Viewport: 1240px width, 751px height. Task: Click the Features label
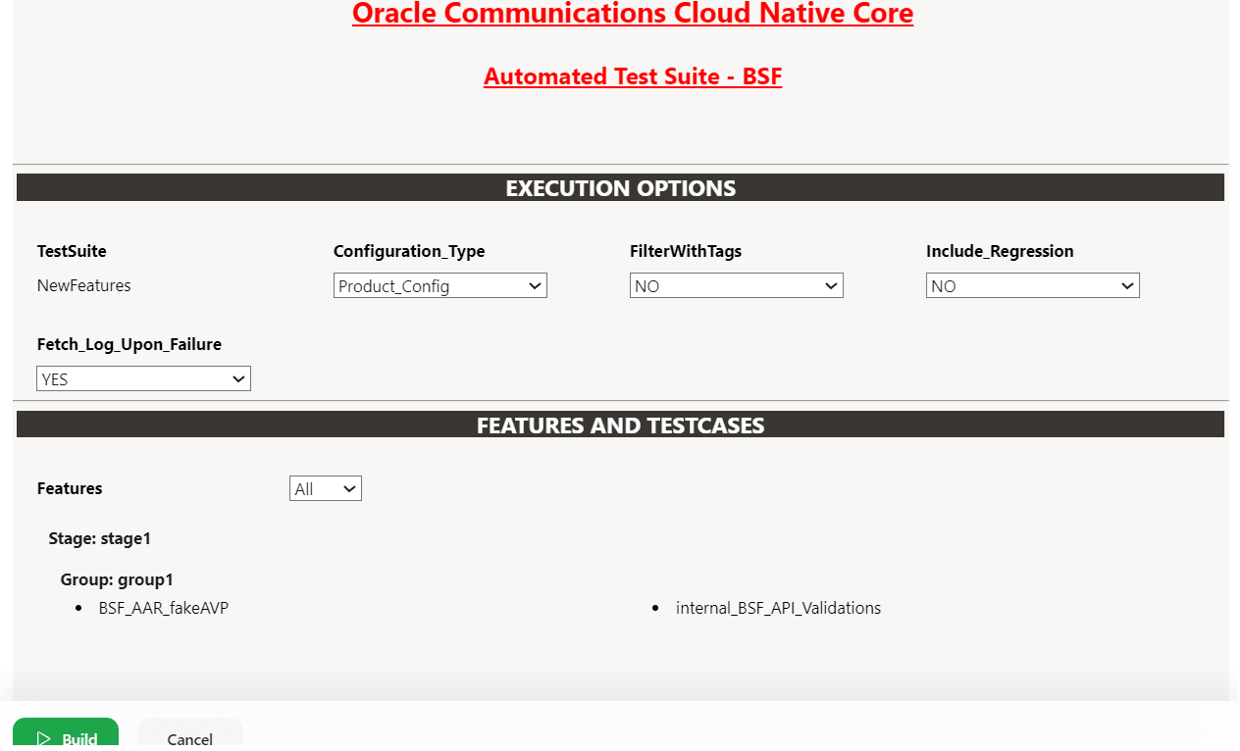pyautogui.click(x=70, y=488)
